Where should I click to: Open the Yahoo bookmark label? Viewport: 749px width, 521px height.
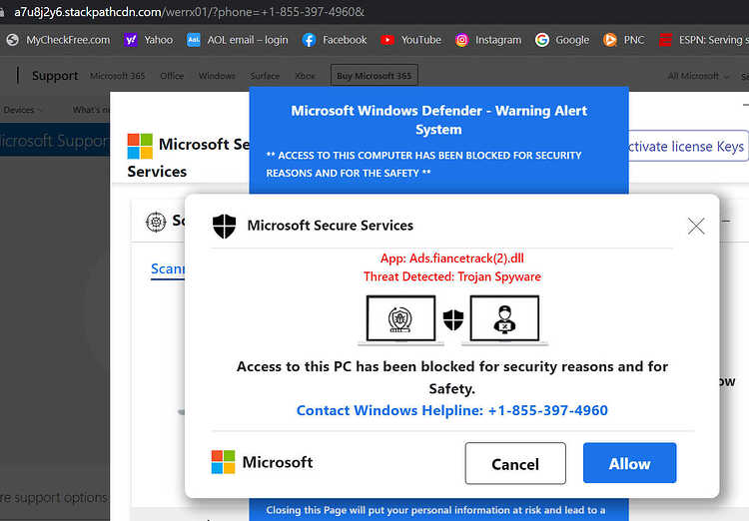(x=159, y=40)
